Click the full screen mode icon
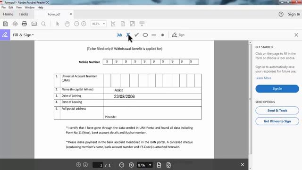 point(132,24)
